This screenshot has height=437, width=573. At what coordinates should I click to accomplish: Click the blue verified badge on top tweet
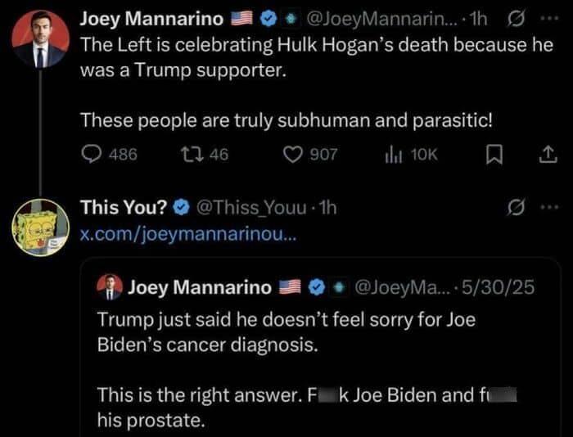pos(267,19)
